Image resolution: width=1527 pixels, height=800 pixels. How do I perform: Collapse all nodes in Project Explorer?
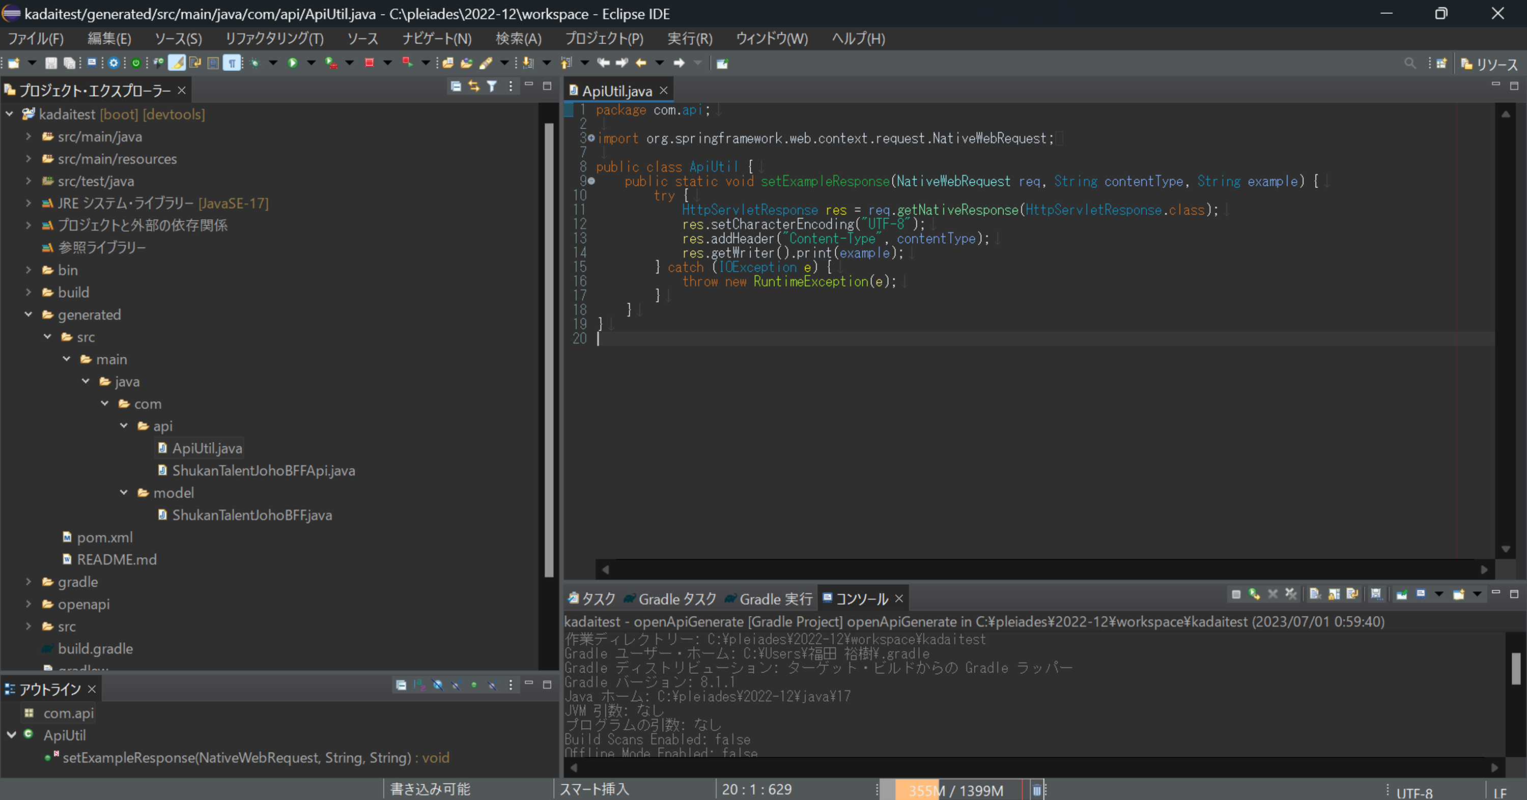[457, 87]
